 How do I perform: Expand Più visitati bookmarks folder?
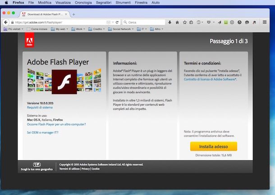pos(14,29)
